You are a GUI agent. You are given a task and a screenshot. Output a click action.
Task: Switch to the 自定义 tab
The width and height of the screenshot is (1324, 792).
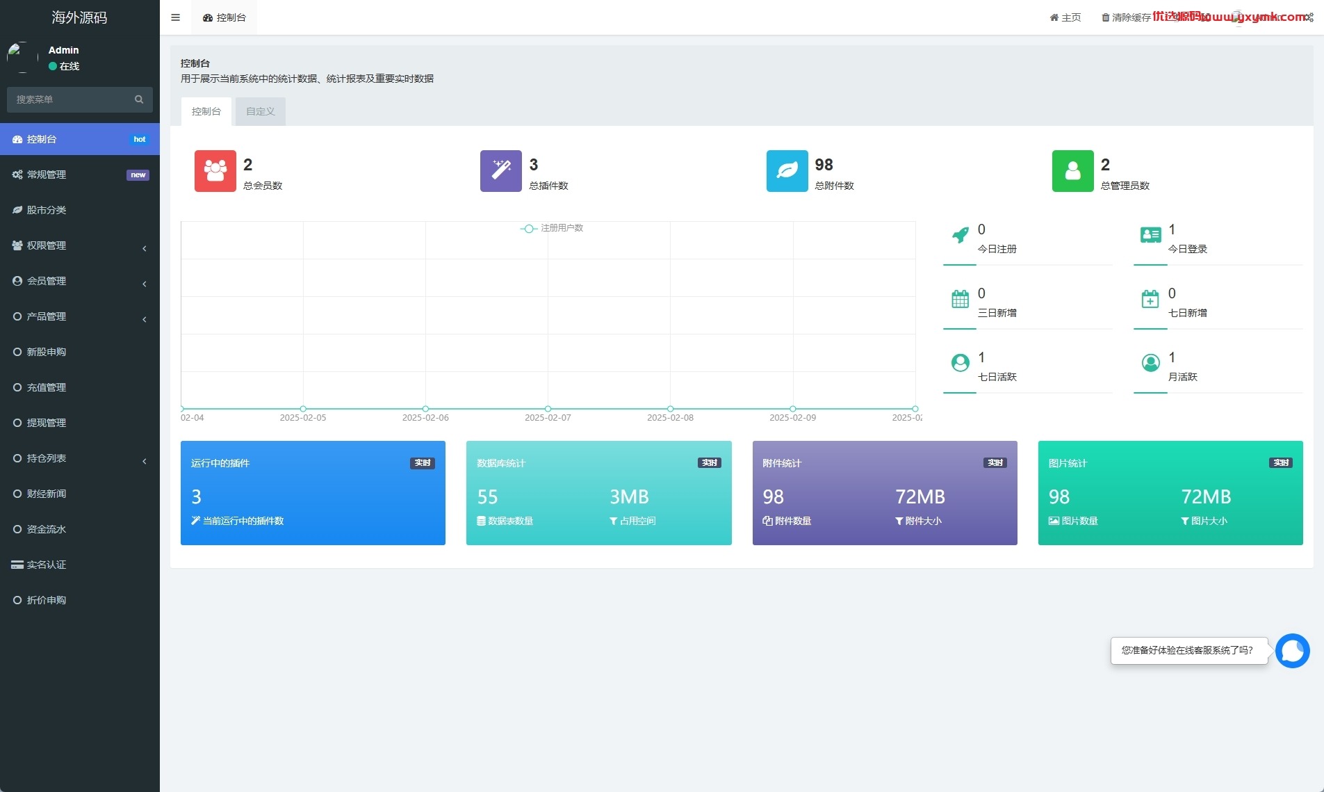[261, 111]
